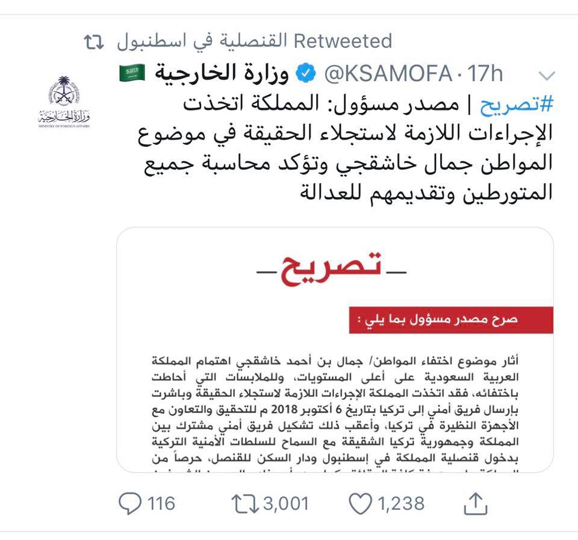Retweet using the retweet arrows icon
Viewport: 578px width, 540px height.
245,503
